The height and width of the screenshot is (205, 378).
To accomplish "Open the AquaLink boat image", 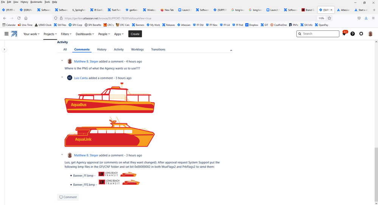I will 110,132.
